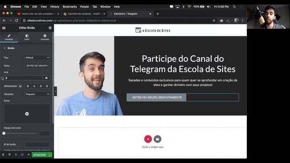Click the Link URL input field
Screen dimensions: 290x163
(23, 78)
